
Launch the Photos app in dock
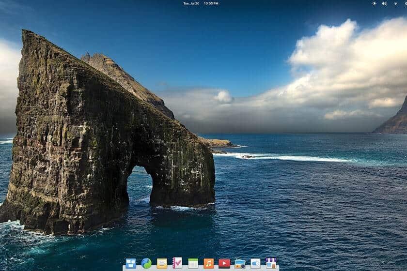pyautogui.click(x=240, y=263)
